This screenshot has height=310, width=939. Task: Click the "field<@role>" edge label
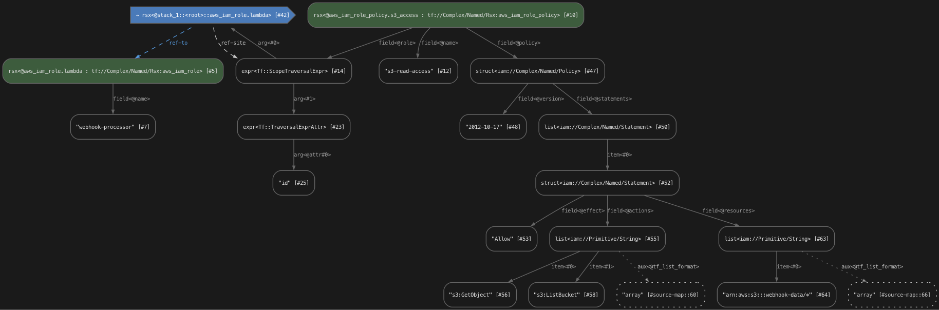tap(397, 43)
